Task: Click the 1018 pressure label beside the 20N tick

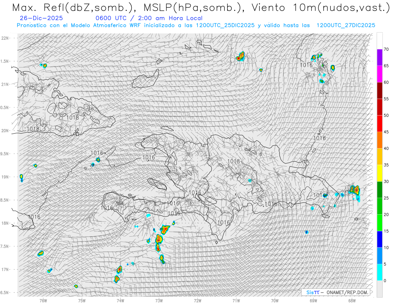Action: (x=33, y=129)
